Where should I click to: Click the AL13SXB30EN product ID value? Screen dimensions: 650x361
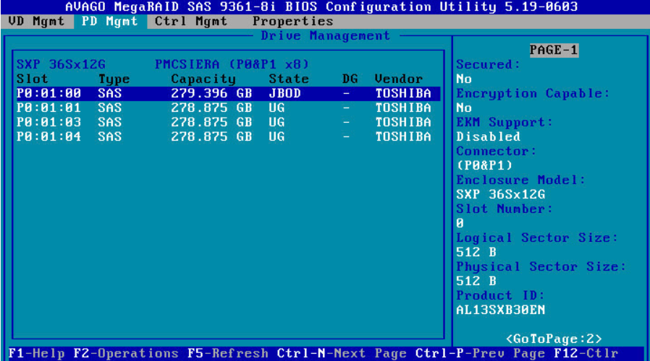pyautogui.click(x=500, y=310)
